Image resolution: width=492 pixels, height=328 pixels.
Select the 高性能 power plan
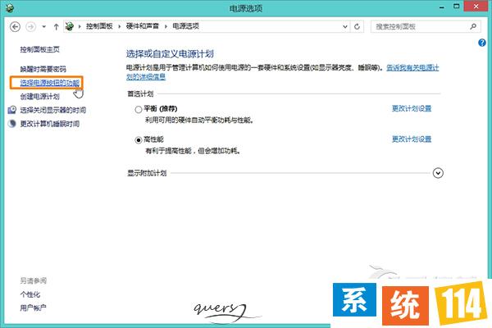pos(138,140)
